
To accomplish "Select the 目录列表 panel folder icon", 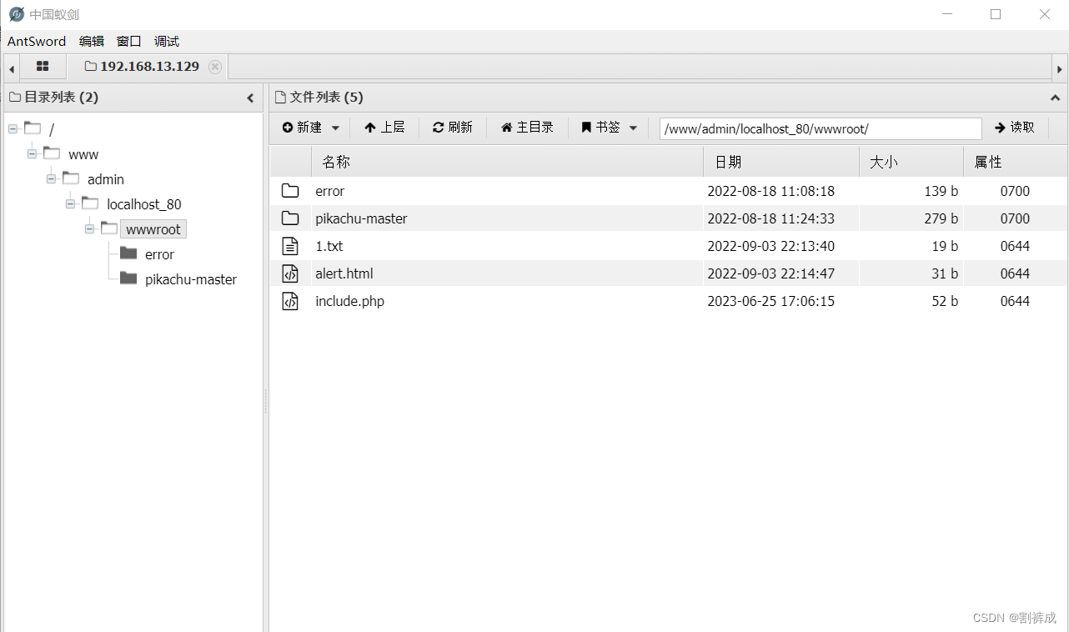I will pyautogui.click(x=14, y=97).
